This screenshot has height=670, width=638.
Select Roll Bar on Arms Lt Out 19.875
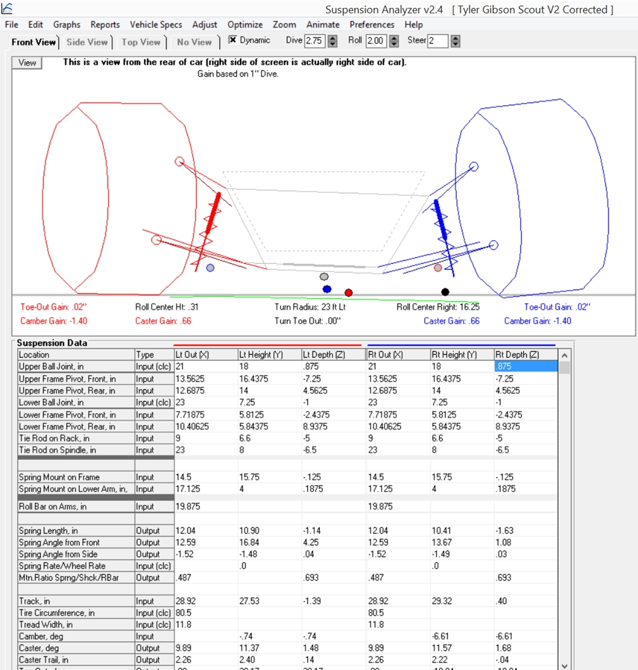(206, 506)
